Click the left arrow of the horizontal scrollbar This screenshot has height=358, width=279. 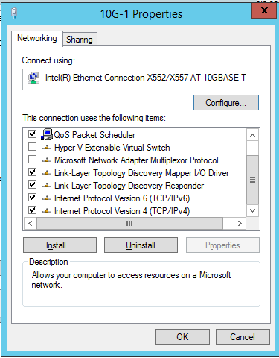[x=31, y=223]
